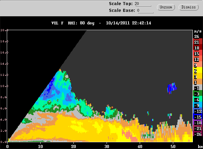This screenshot has width=203, height=149.
Task: Click the 'm/s' units label
Action: click(x=198, y=31)
